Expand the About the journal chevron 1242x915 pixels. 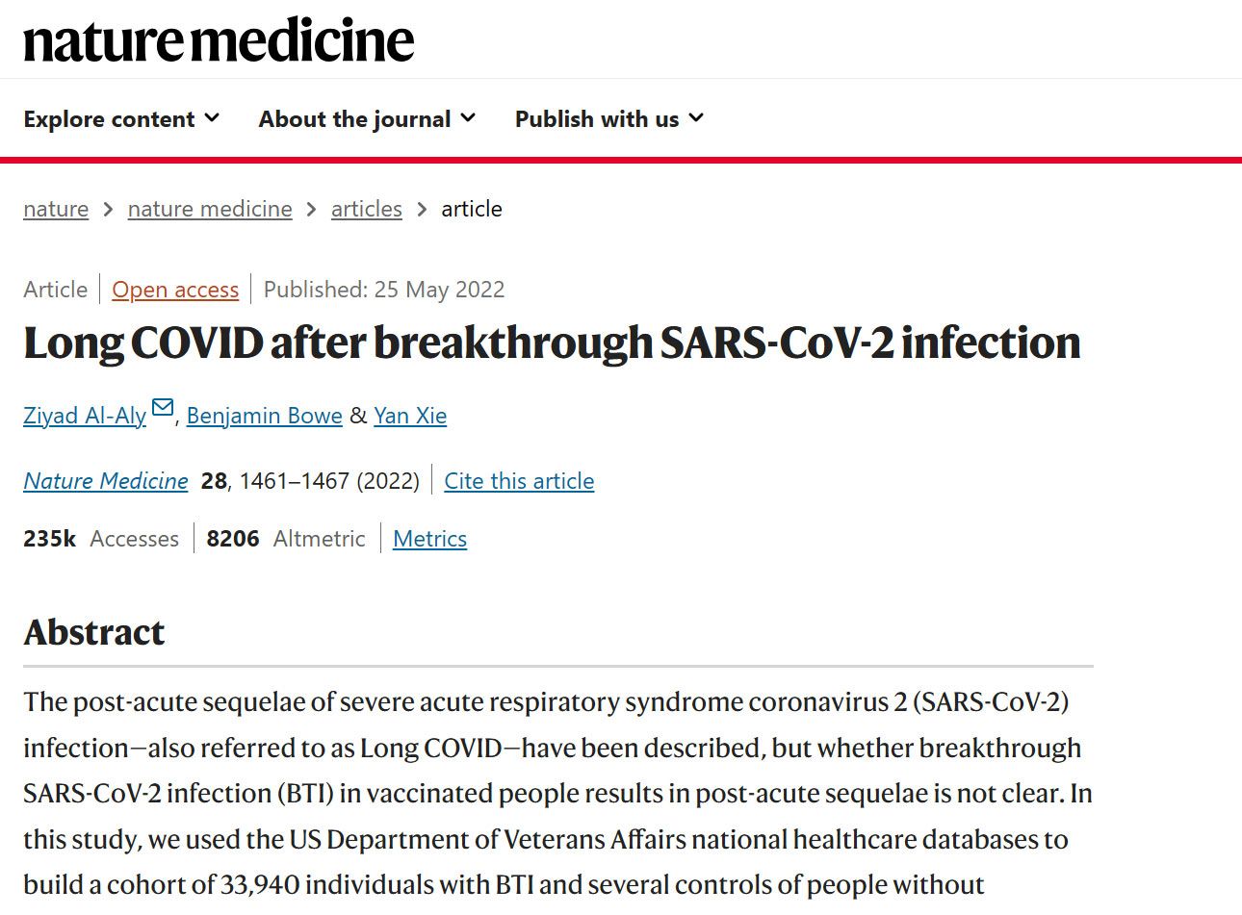tap(468, 118)
